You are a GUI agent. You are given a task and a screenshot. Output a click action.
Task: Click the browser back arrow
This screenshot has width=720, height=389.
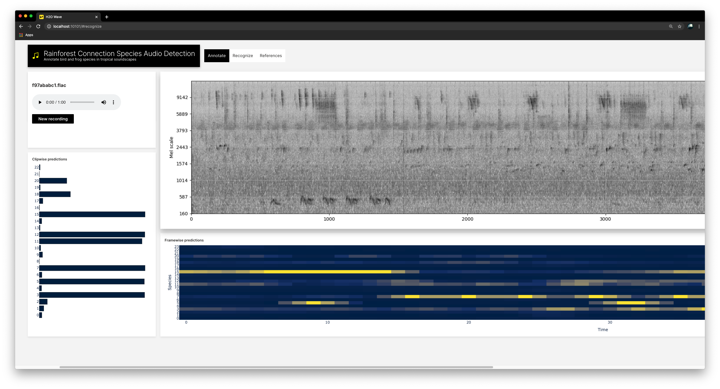(x=21, y=26)
